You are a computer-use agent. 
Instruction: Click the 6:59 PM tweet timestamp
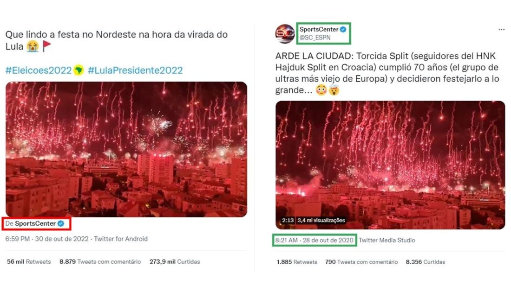[x=18, y=239]
